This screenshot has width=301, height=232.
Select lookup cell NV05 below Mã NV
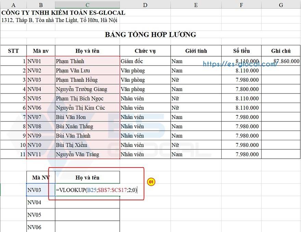tap(41, 215)
